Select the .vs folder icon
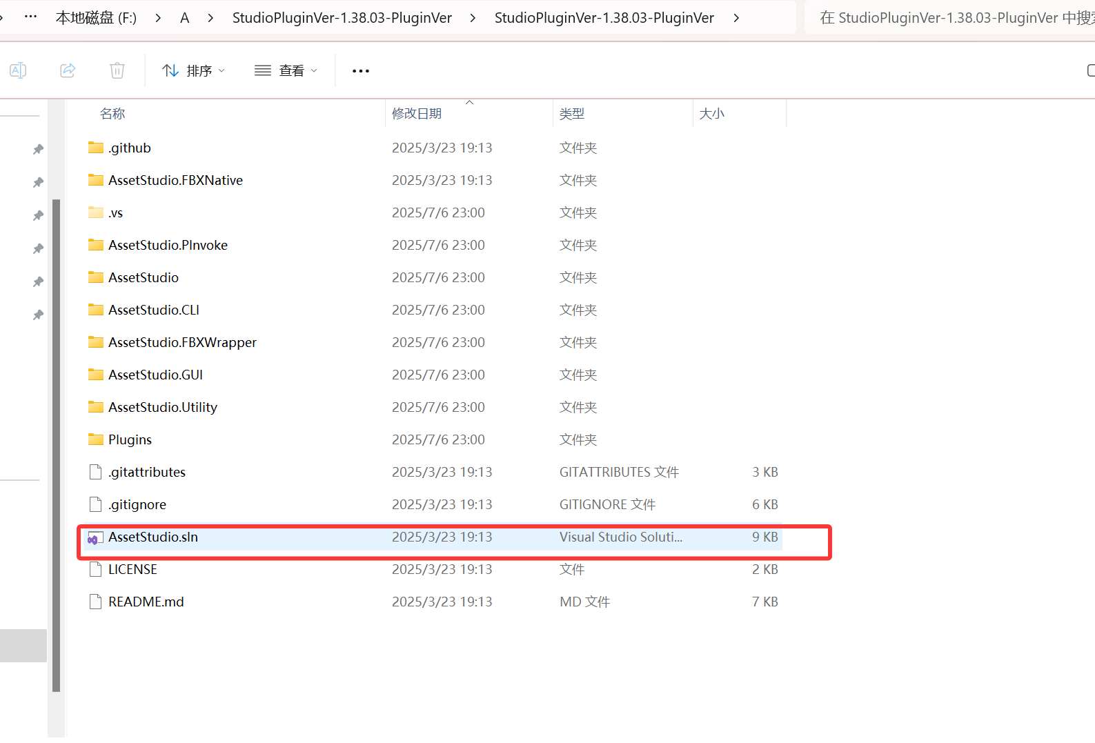The height and width of the screenshot is (743, 1095). [96, 212]
